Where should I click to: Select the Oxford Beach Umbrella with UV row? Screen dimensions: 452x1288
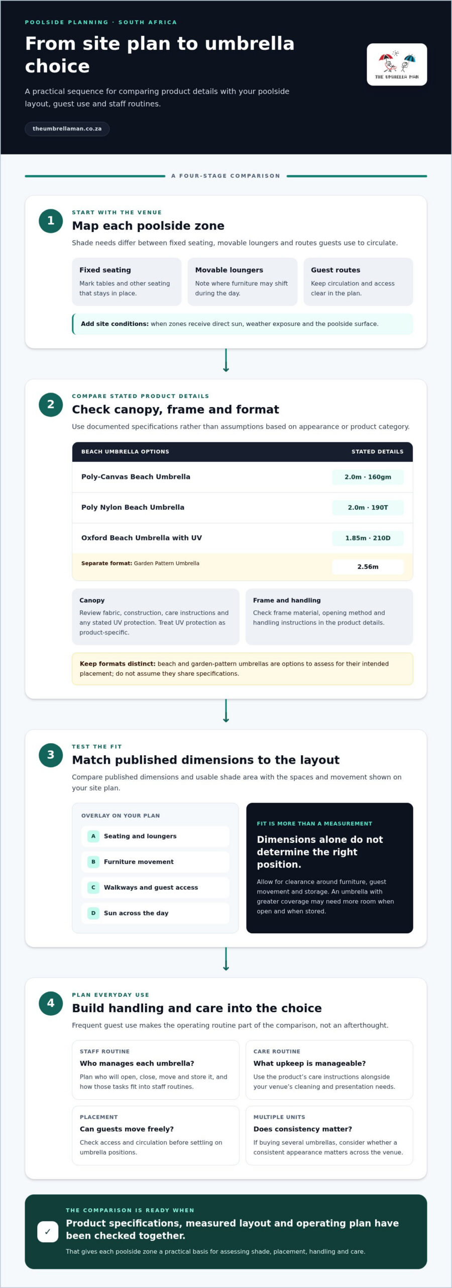click(x=243, y=538)
